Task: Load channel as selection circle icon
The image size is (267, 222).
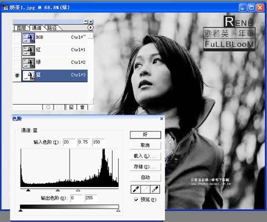Action: [x=48, y=107]
